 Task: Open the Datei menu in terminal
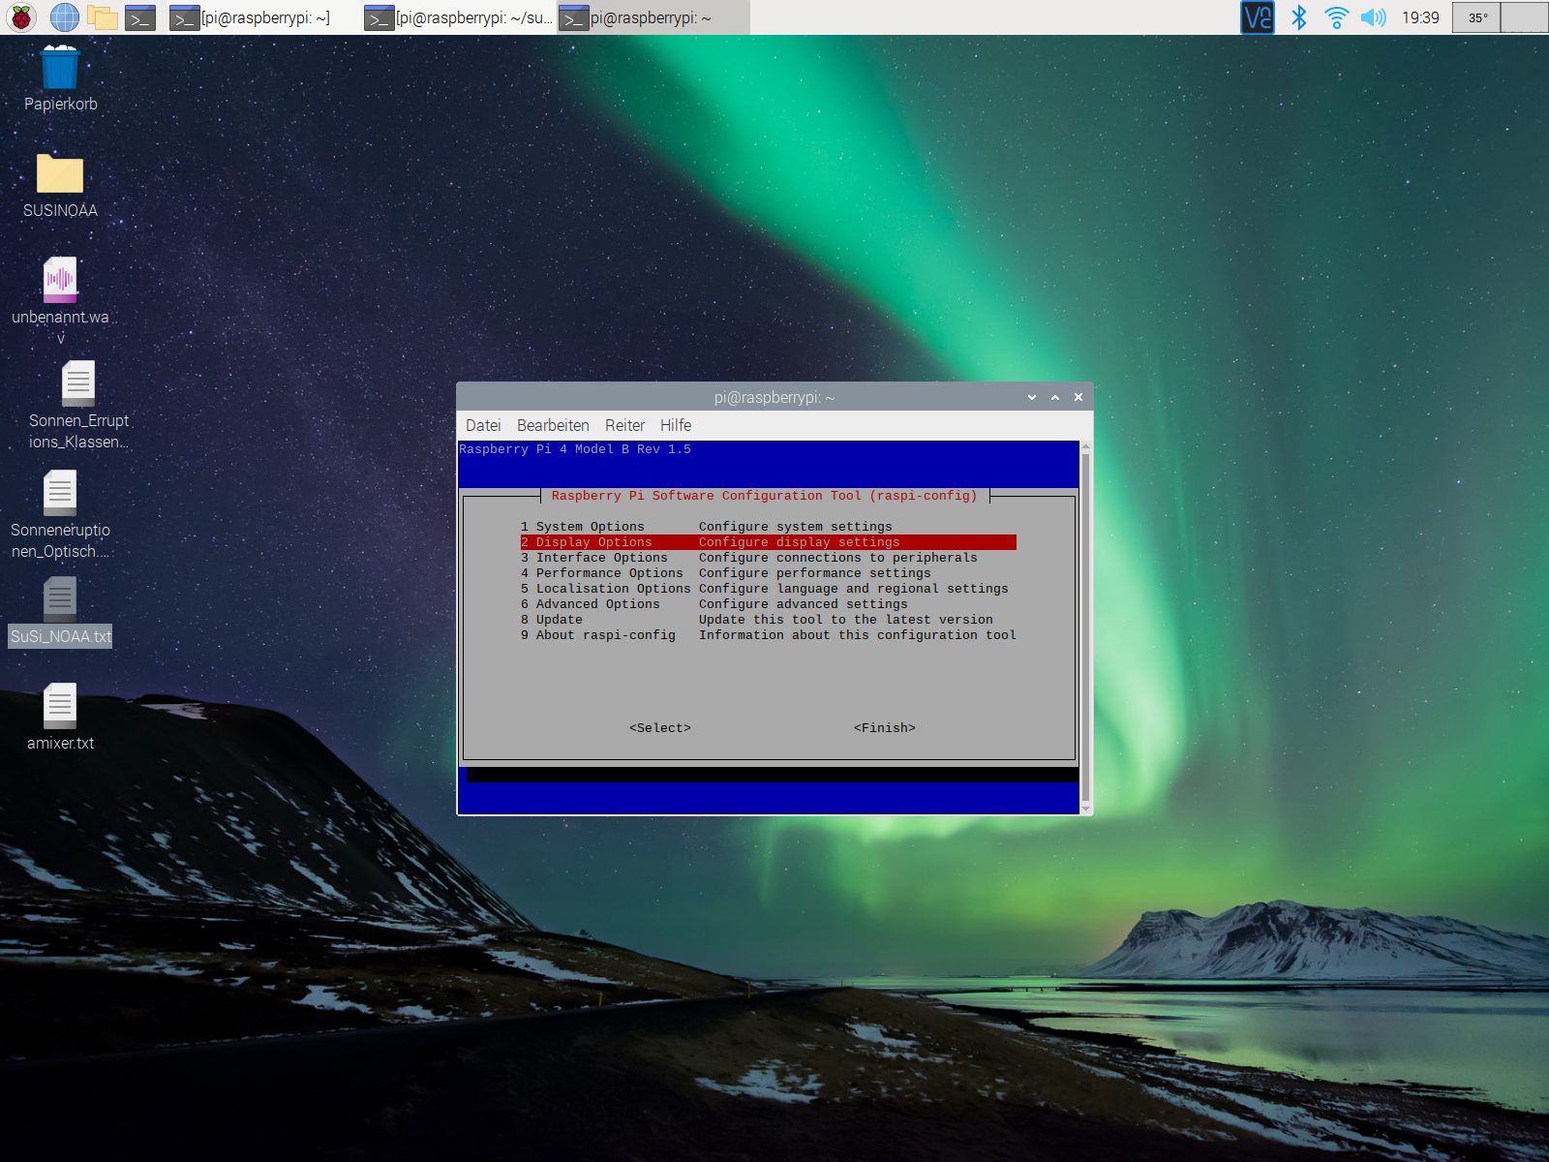[x=483, y=425]
